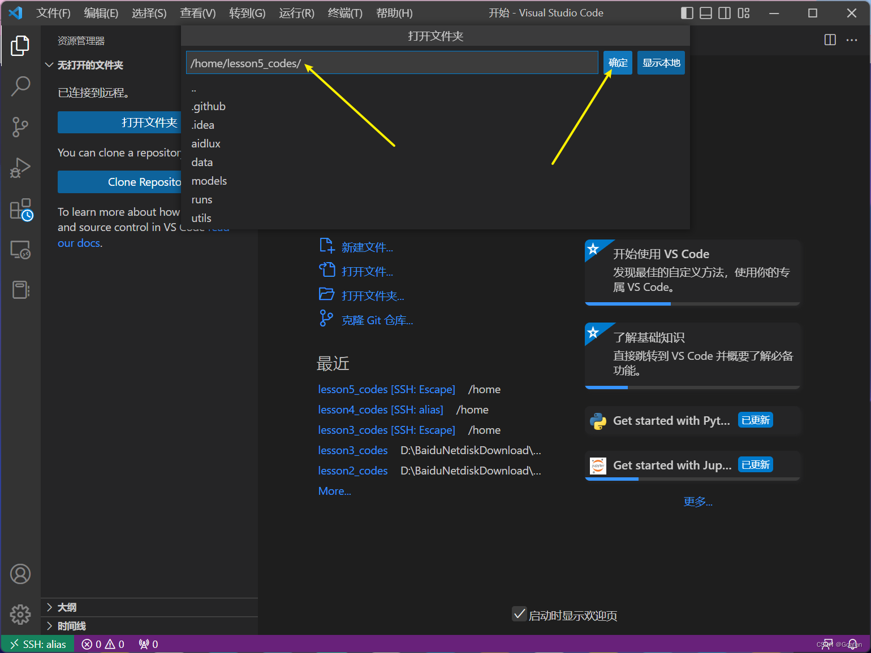Click the Python logo in walkthroughs

[598, 421]
